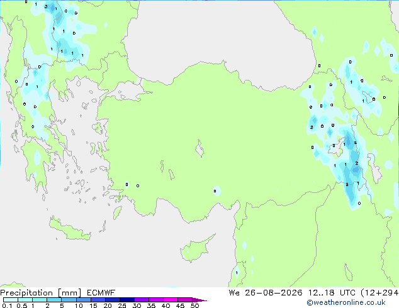Viewport: 399px width, 308px height.
Task: Click the '50' legend value label
Action: (195, 305)
